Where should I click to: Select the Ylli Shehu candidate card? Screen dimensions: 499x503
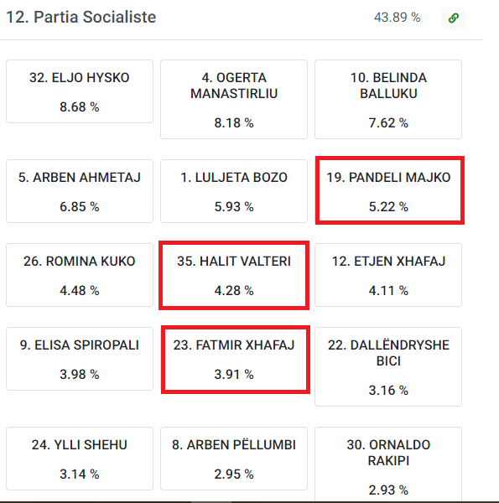click(80, 459)
